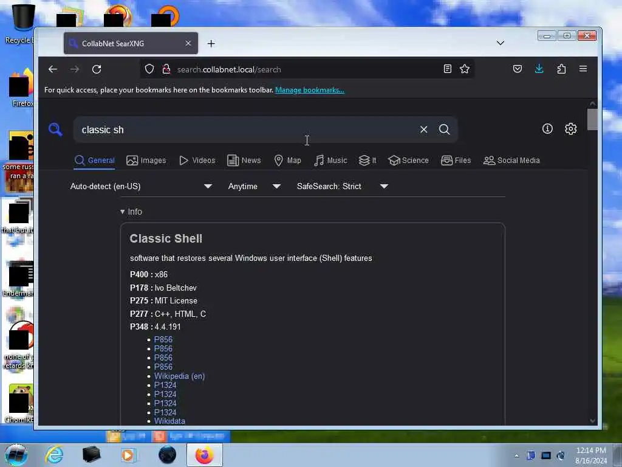Switch to Music search category
The image size is (622, 467).
[330, 161]
